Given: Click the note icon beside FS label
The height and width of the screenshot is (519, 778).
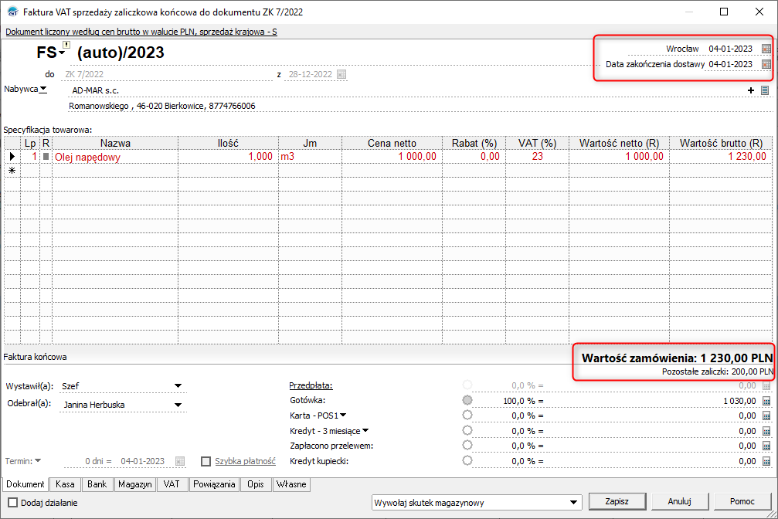Looking at the screenshot, I should [x=66, y=45].
